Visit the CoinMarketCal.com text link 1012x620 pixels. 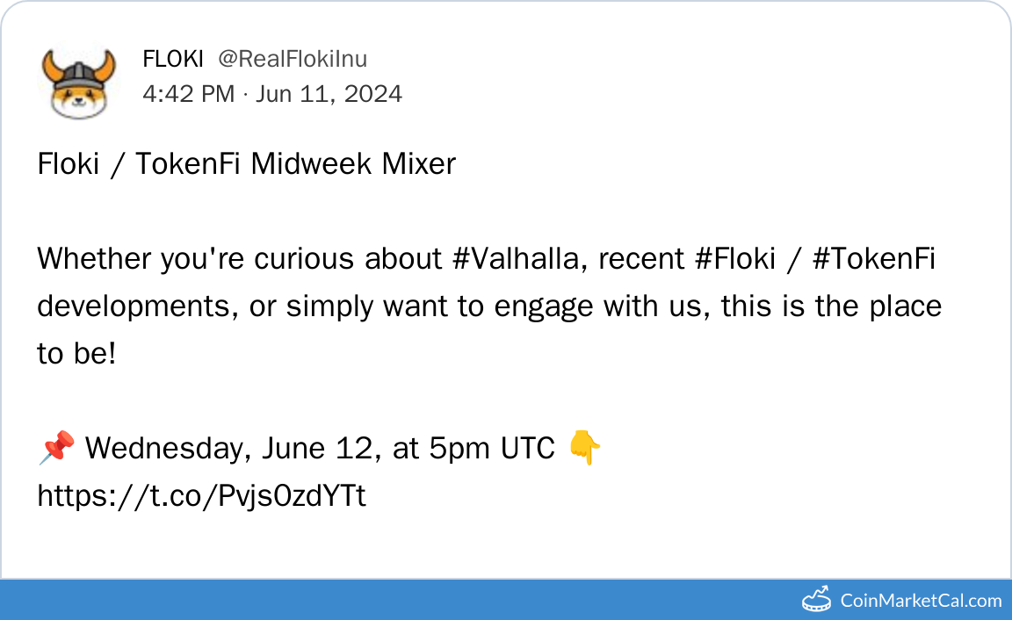tap(921, 601)
